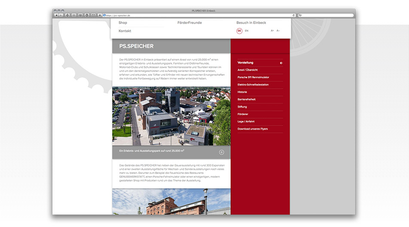Click the aerial photo of the PS.SPEICHER site
The image size is (409, 227).
(171, 116)
